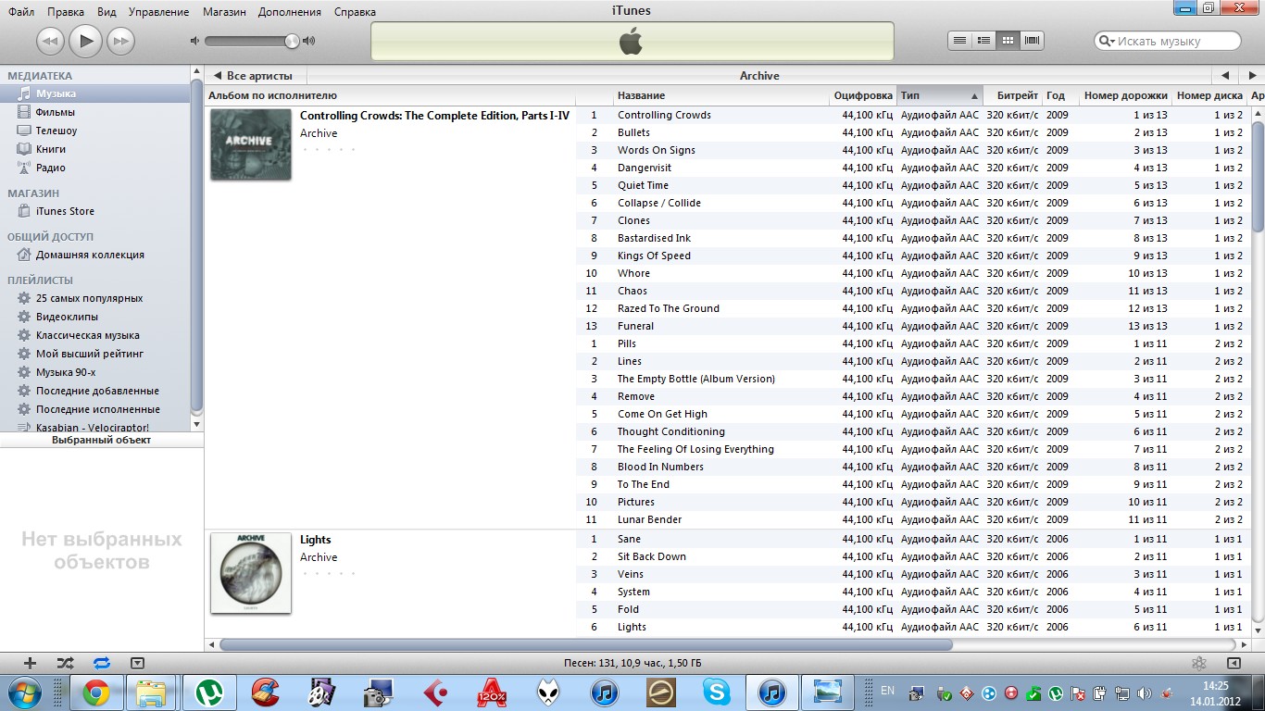Click the track list vertical scrollbar
Image resolution: width=1265 pixels, height=711 pixels.
pos(1258,177)
